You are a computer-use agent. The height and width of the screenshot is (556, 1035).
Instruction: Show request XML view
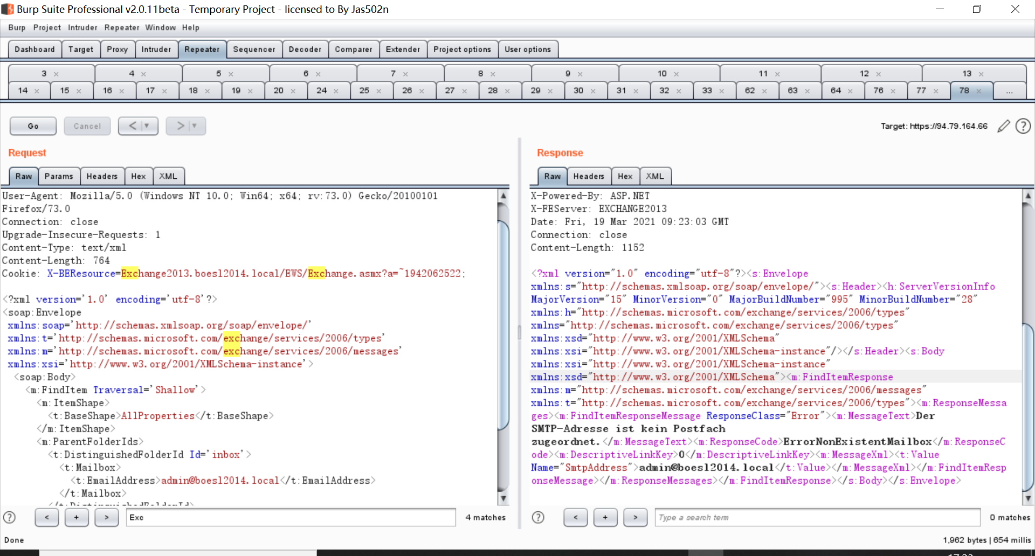[x=168, y=176]
